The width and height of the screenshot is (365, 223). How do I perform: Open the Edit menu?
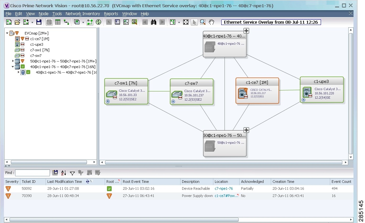[19, 14]
